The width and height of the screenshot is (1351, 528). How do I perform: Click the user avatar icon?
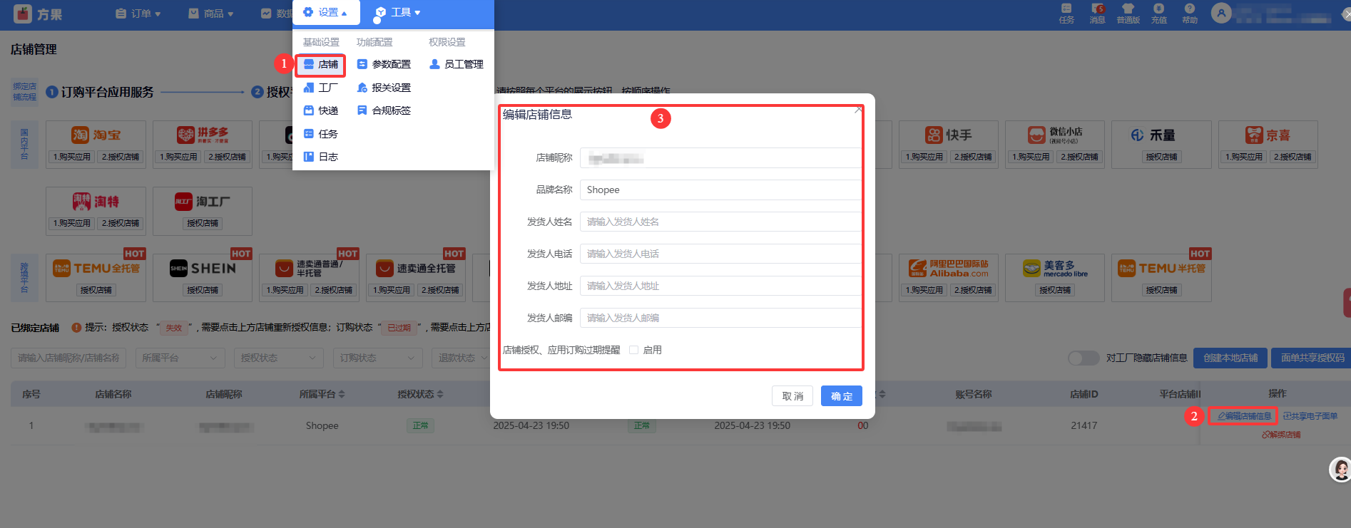coord(1221,13)
